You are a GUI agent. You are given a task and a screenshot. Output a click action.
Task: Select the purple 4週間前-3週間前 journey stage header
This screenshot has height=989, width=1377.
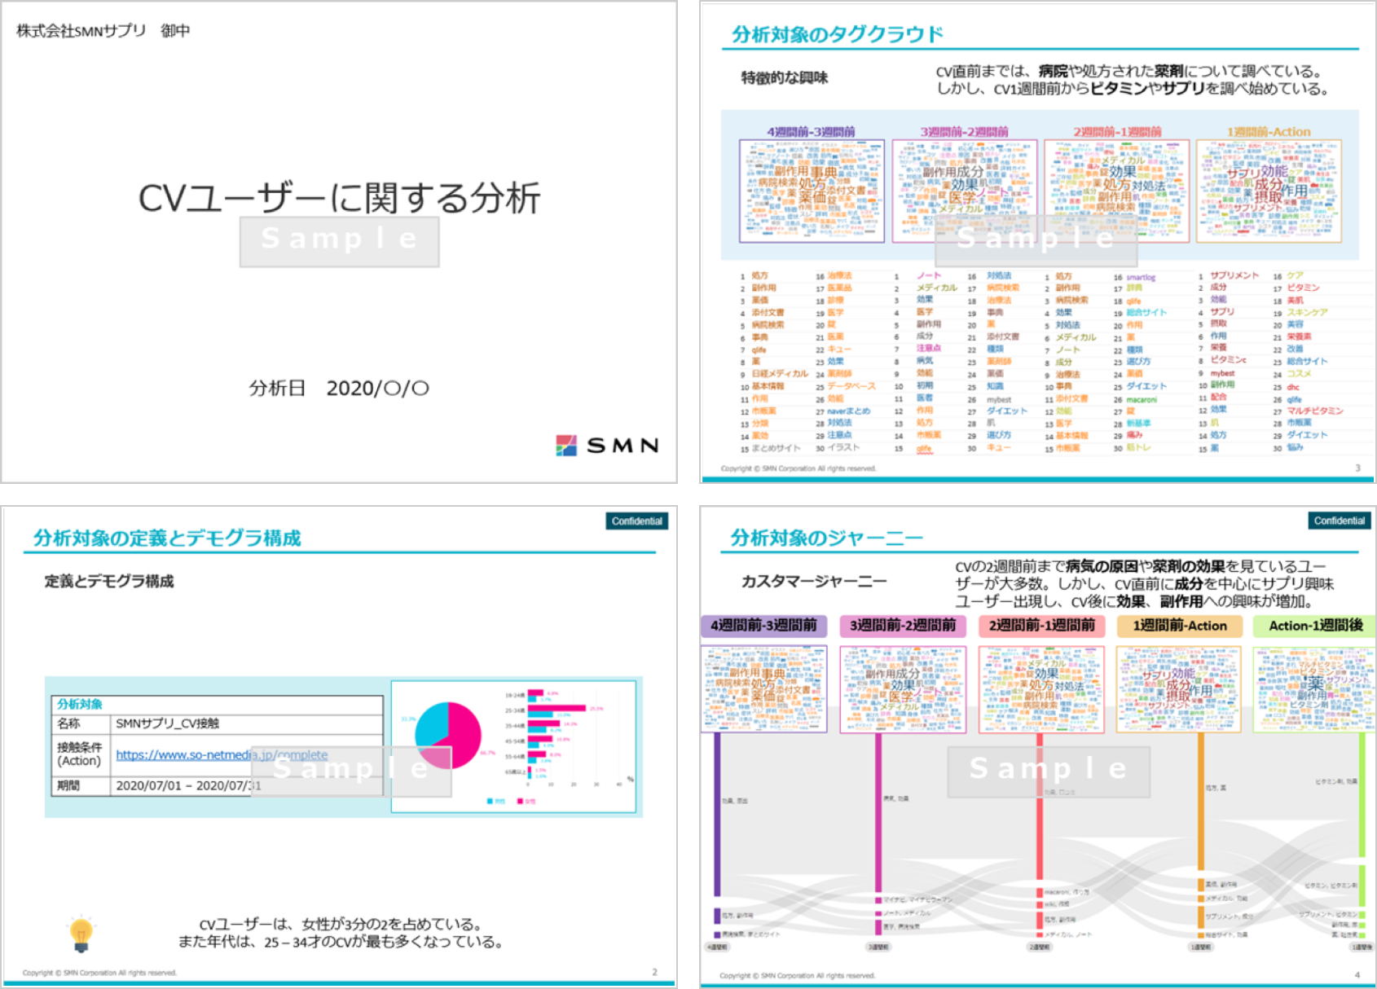pyautogui.click(x=763, y=626)
